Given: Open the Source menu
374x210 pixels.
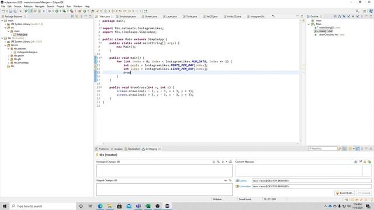Looking at the screenshot, I should [18, 6].
